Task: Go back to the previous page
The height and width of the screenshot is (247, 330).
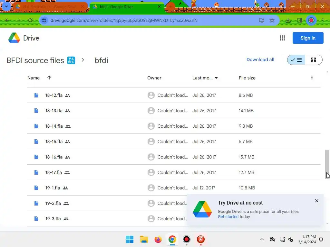Action: pyautogui.click(x=7, y=20)
